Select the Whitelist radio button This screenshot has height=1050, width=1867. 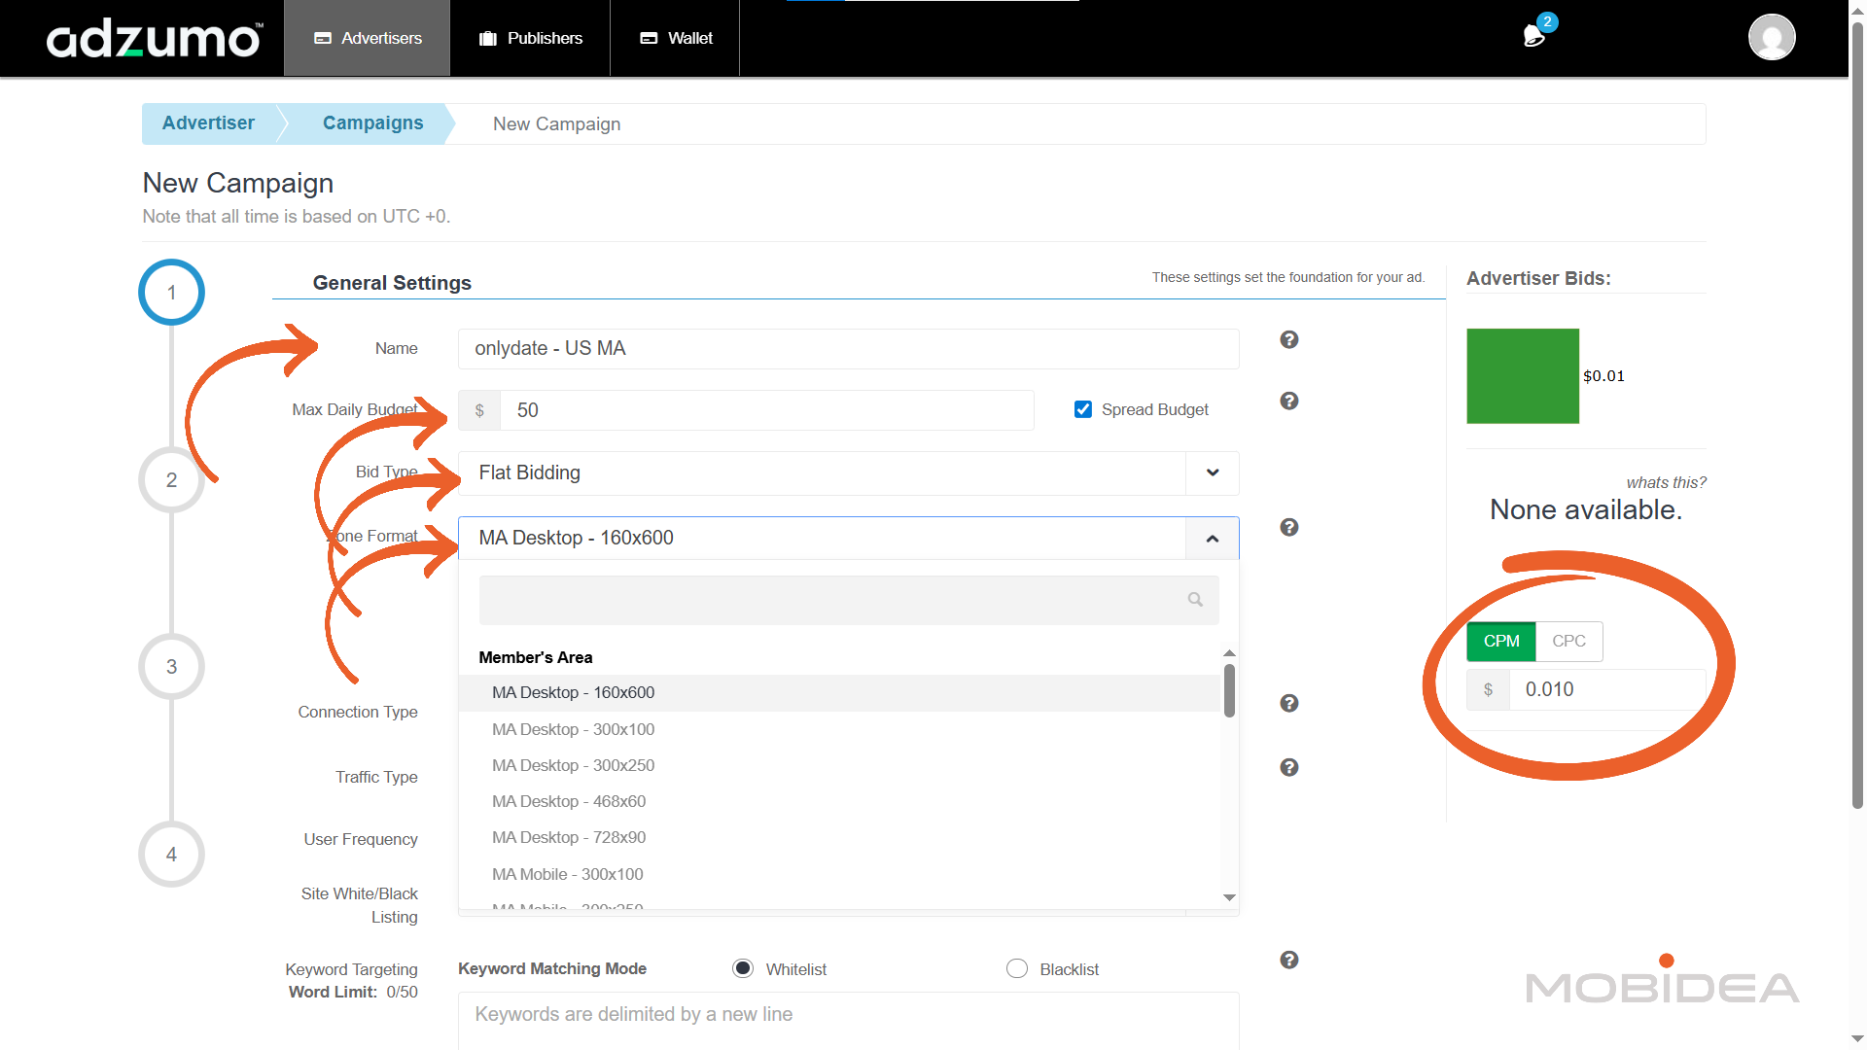[743, 968]
